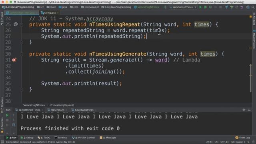The width and height of the screenshot is (256, 144).
Task: Revert changes with purple undo arrow
Action: pyautogui.click(x=242, y=7)
